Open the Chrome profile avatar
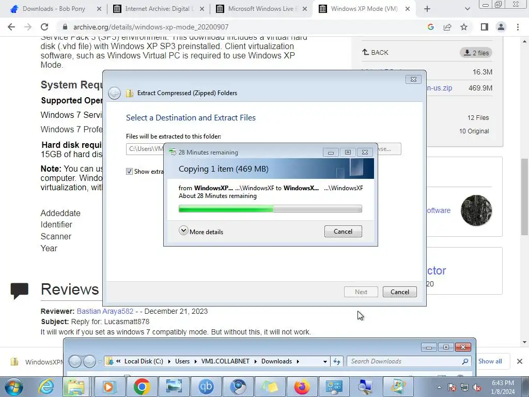Viewport: 529px width, 397px height. 501,27
